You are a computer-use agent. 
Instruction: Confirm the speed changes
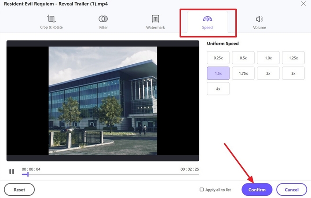(257, 190)
